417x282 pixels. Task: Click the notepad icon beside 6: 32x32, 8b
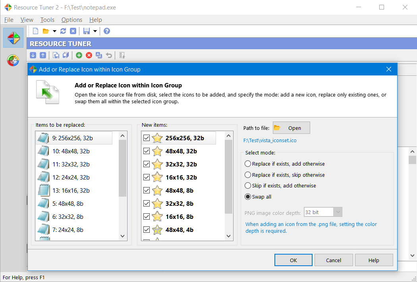[x=43, y=216]
